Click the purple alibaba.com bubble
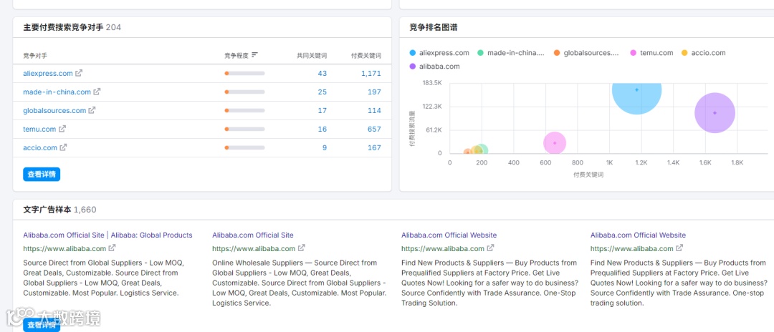Image resolution: width=774 pixels, height=332 pixels. (x=715, y=113)
